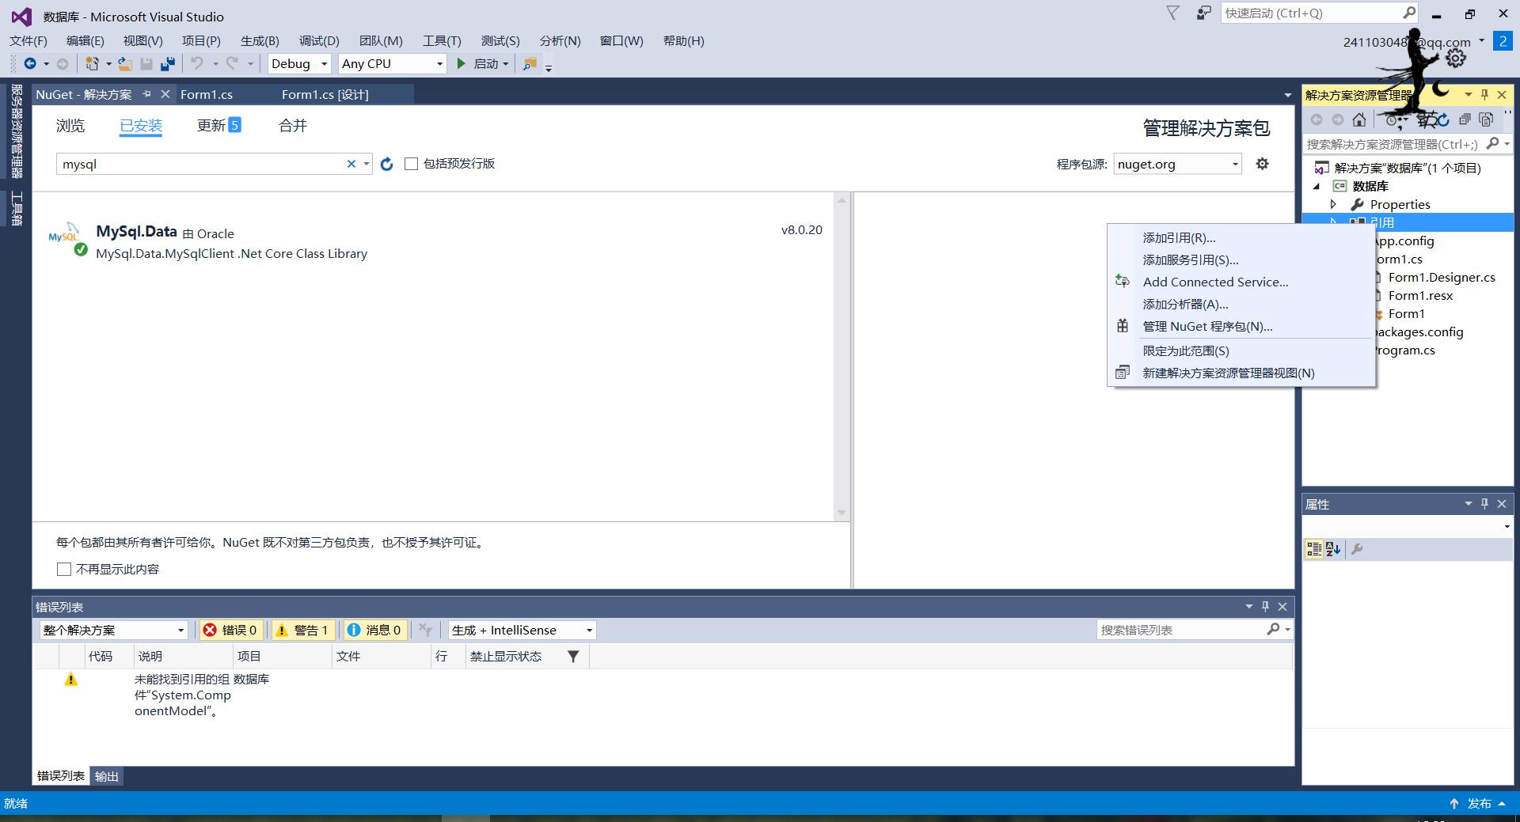Click the save all icon in toolbar
Viewport: 1520px width, 822px height.
click(x=167, y=64)
